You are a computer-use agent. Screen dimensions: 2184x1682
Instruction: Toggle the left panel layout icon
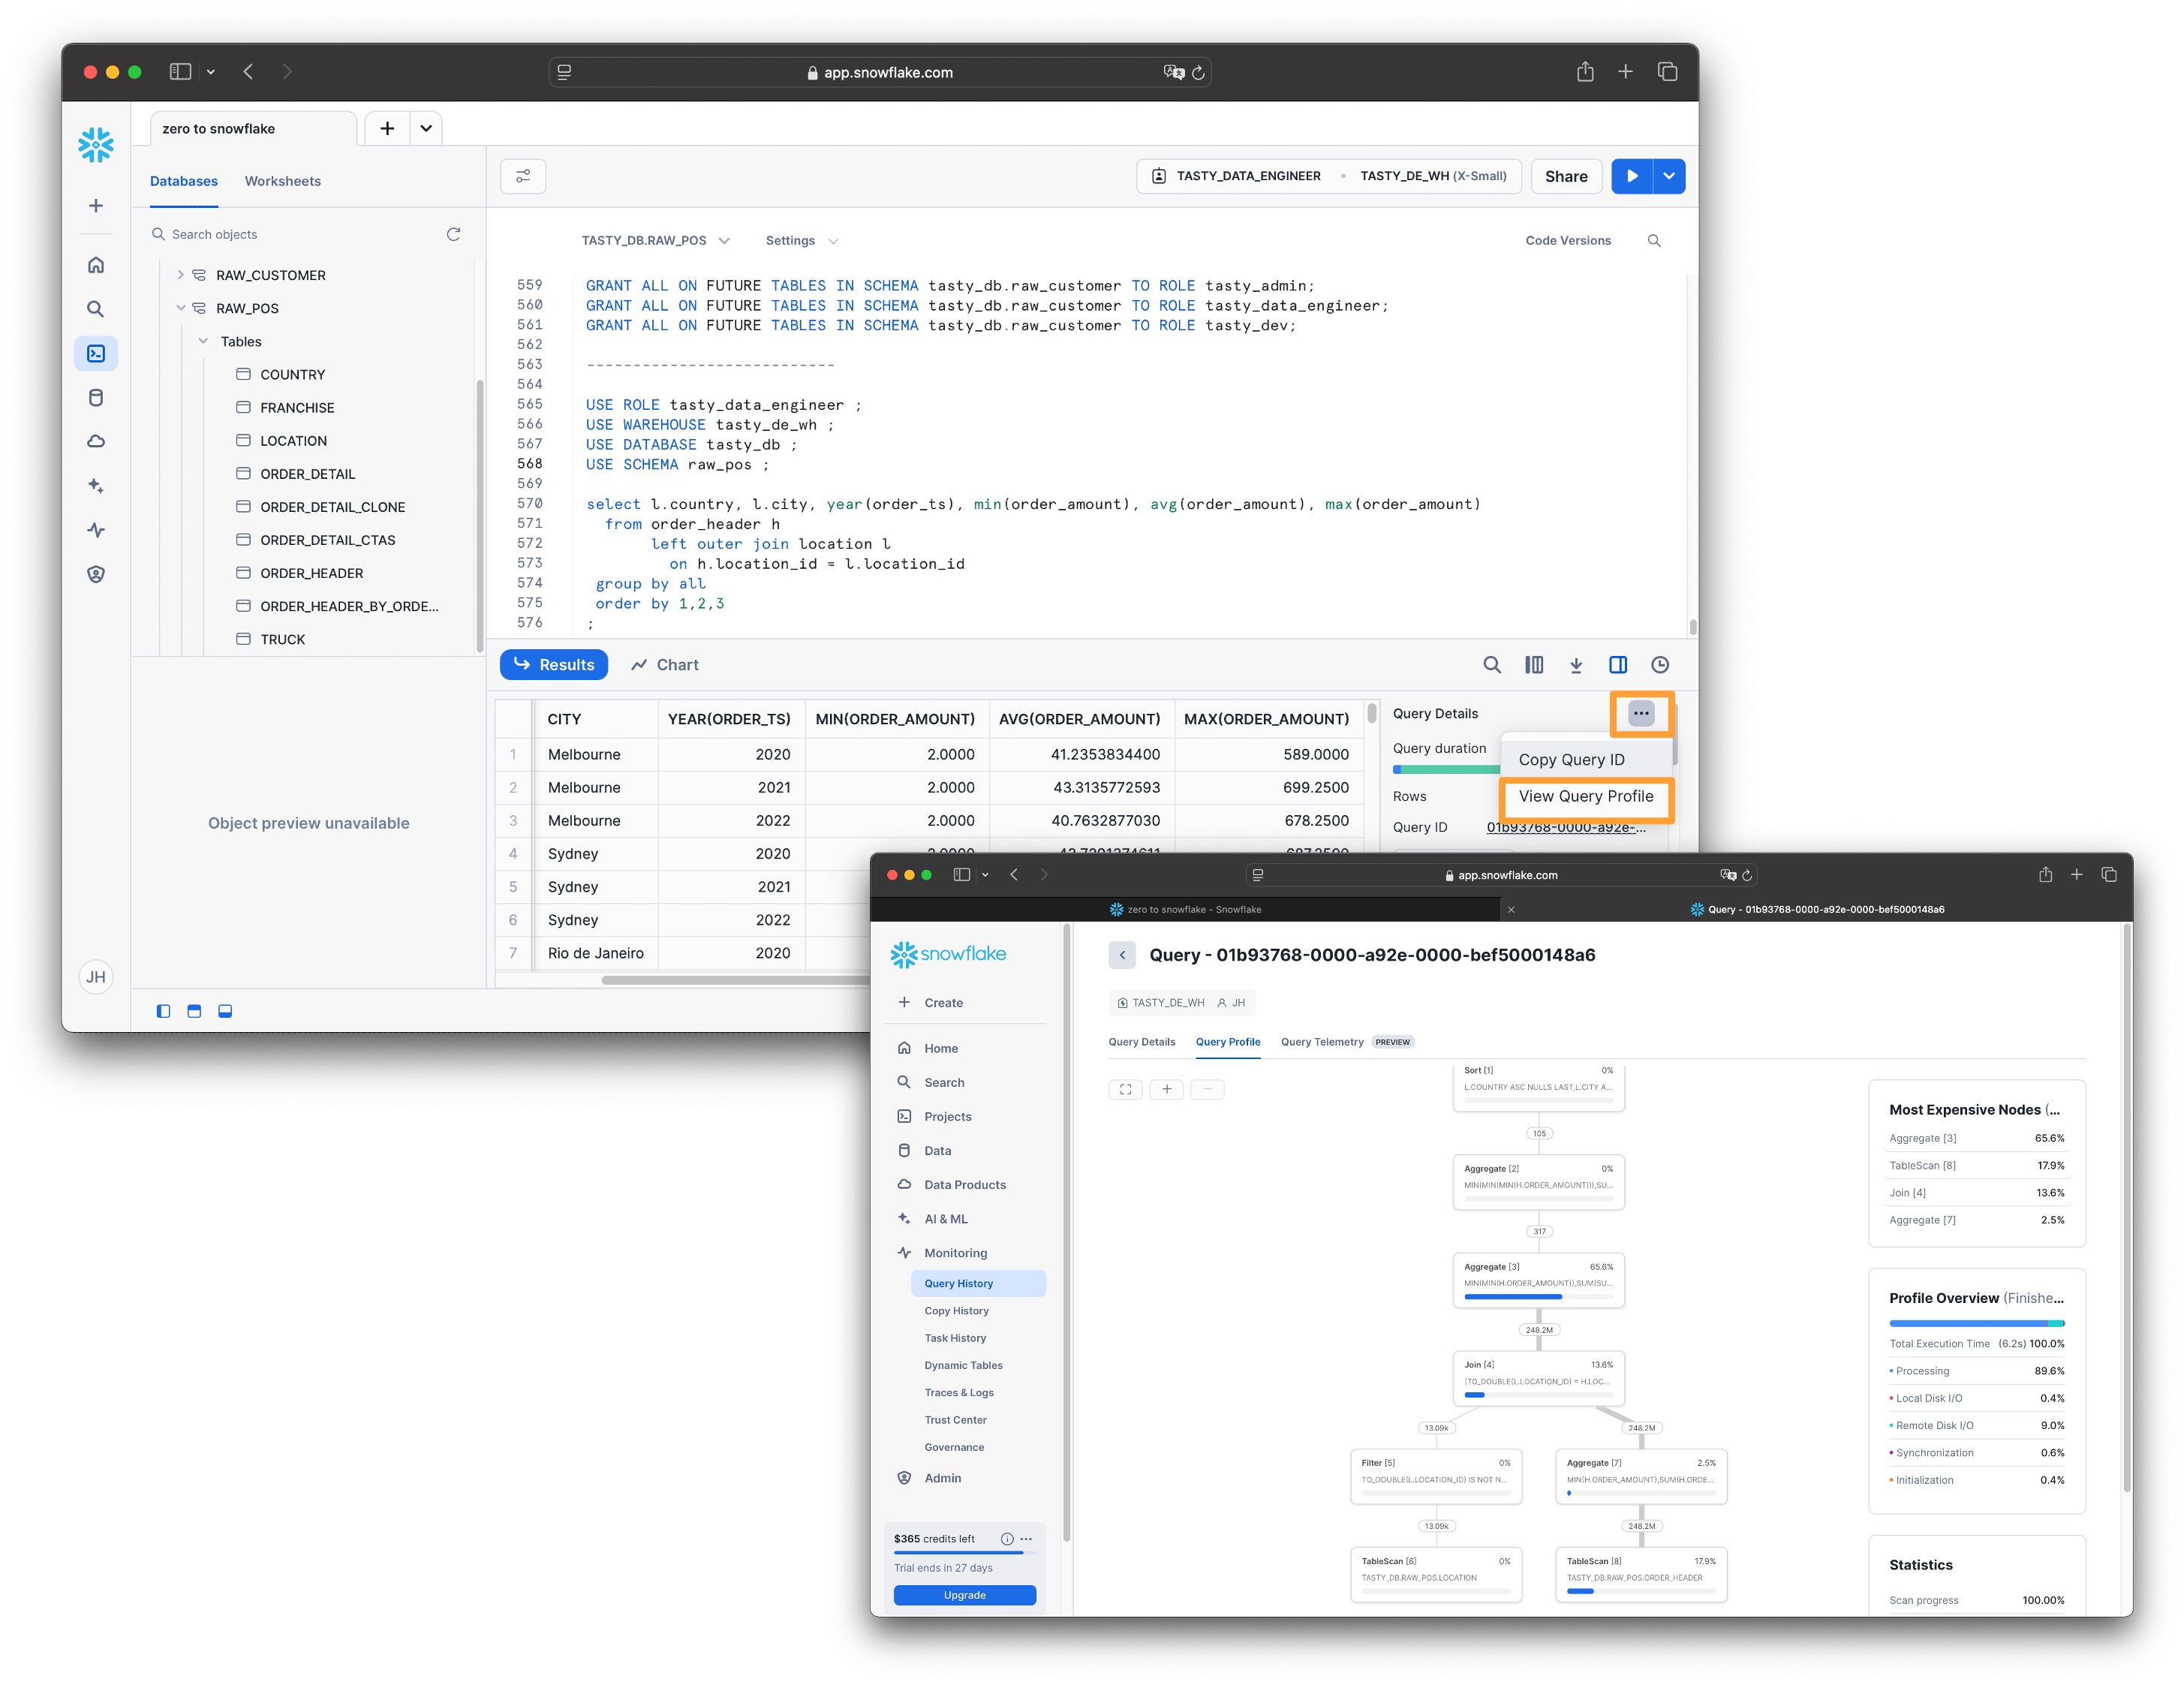[164, 1011]
